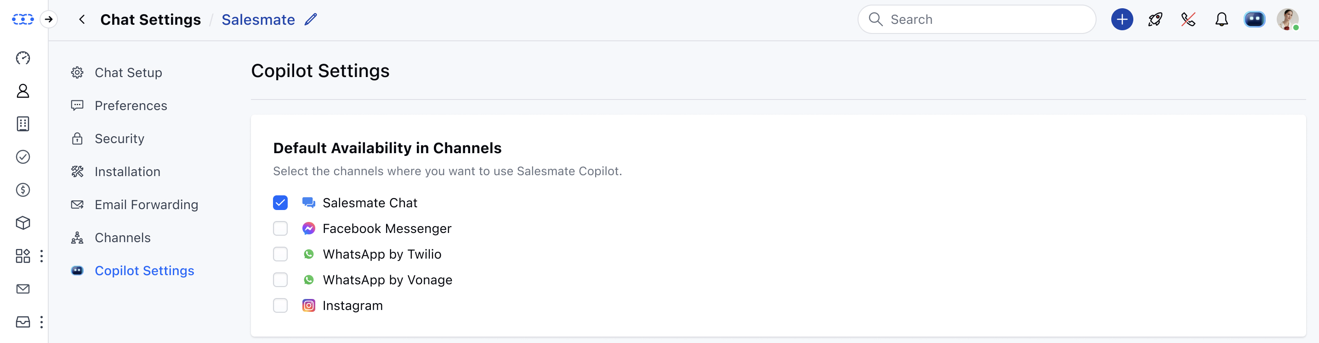
Task: Click the Copilot robot icon in header
Action: (x=1255, y=19)
